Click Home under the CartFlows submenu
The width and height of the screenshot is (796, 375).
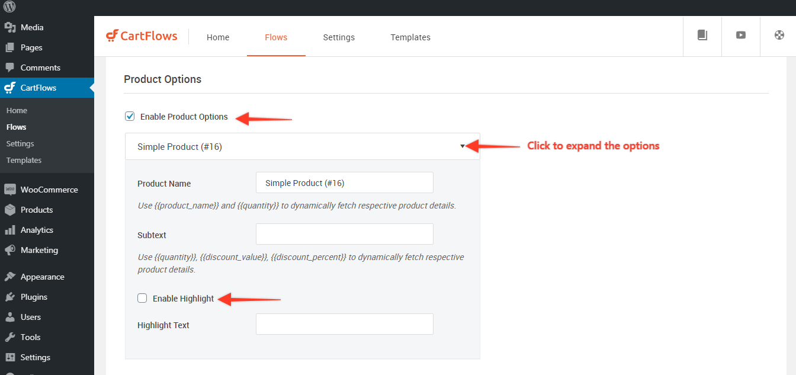click(x=17, y=110)
